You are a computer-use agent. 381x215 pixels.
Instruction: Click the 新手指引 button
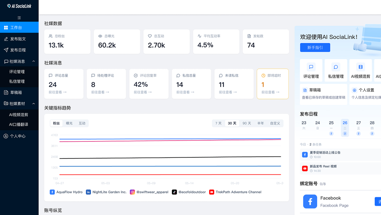[x=315, y=48]
